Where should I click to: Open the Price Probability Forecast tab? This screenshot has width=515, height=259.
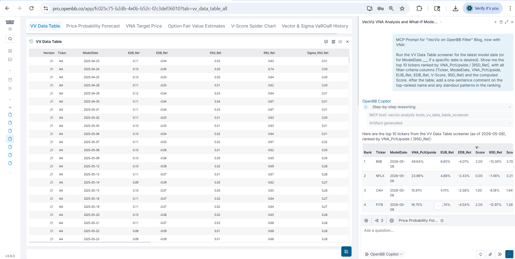pyautogui.click(x=93, y=26)
